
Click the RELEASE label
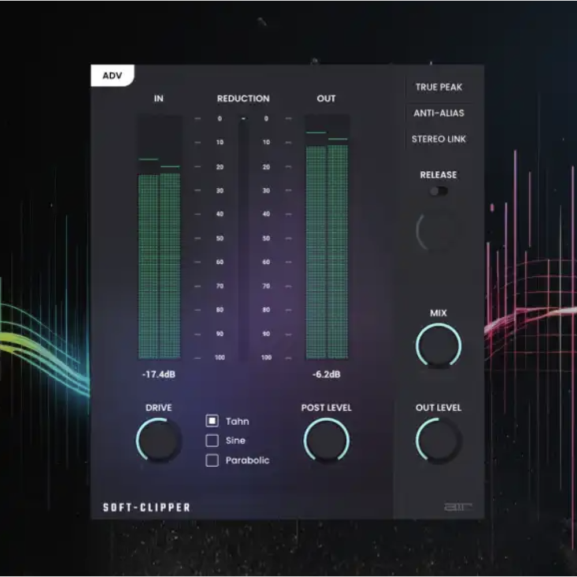point(439,175)
